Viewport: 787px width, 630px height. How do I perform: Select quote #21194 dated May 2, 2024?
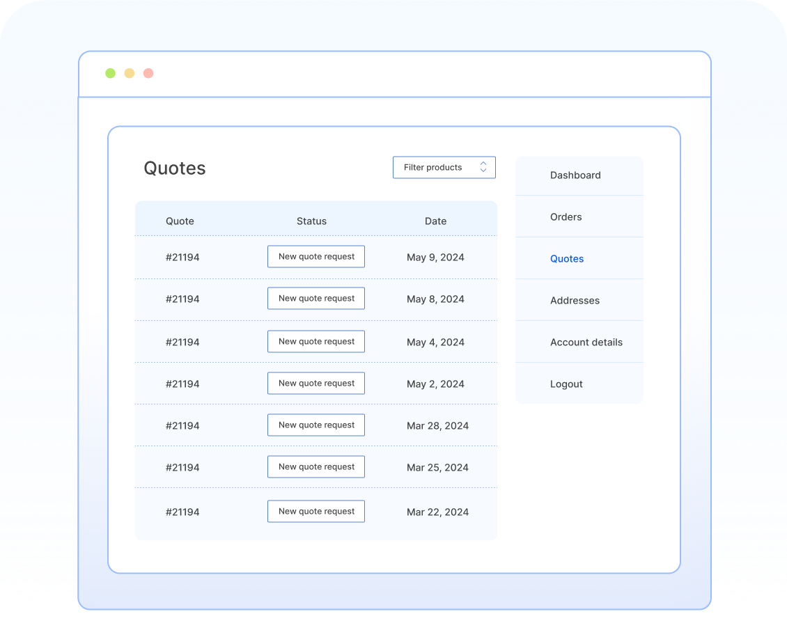point(182,384)
